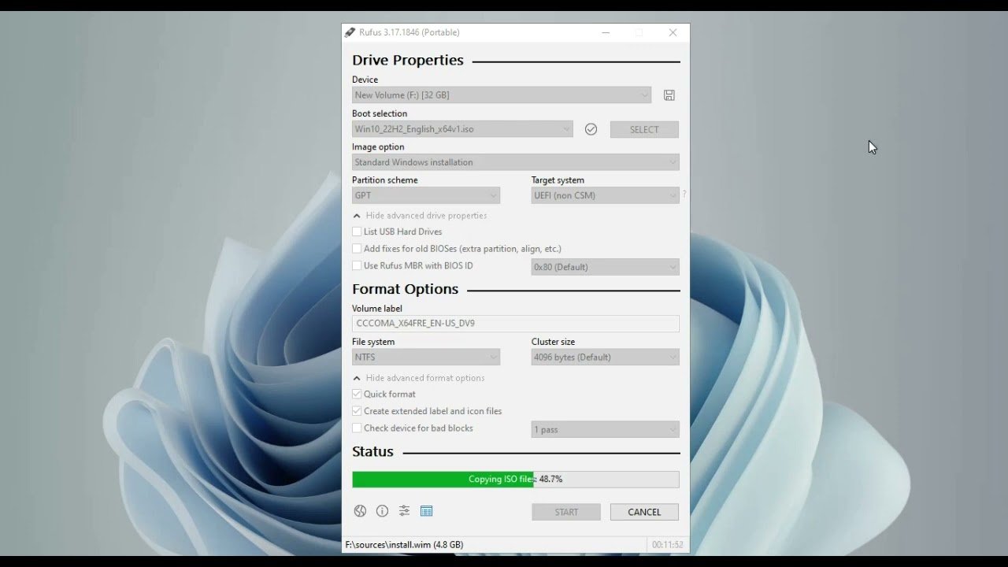
Task: Click the Volume label caption text
Action: (377, 309)
